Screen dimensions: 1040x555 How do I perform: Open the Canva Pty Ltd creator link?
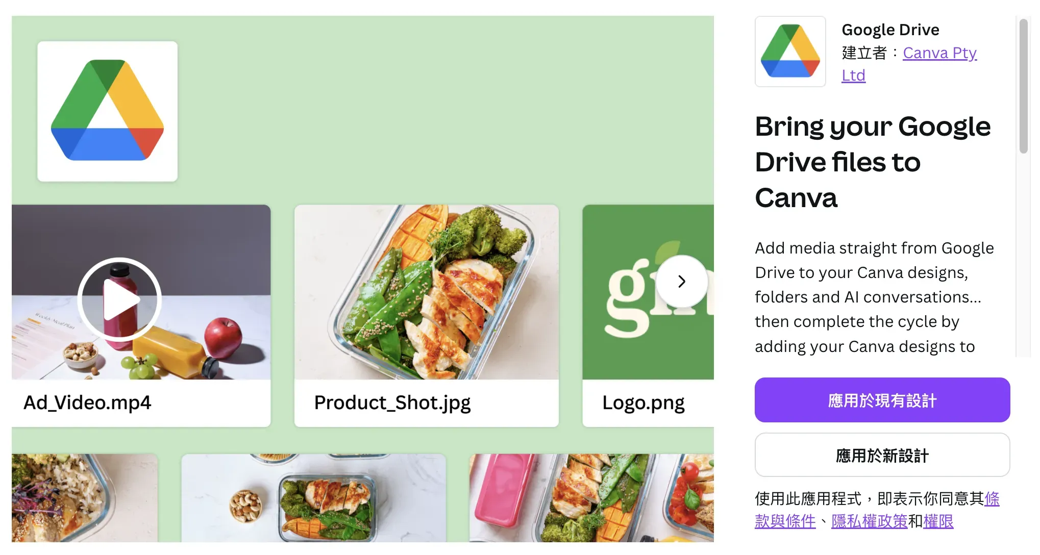909,64
